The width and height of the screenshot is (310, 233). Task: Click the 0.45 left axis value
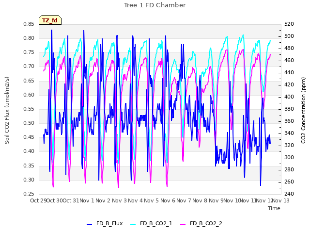point(29,137)
